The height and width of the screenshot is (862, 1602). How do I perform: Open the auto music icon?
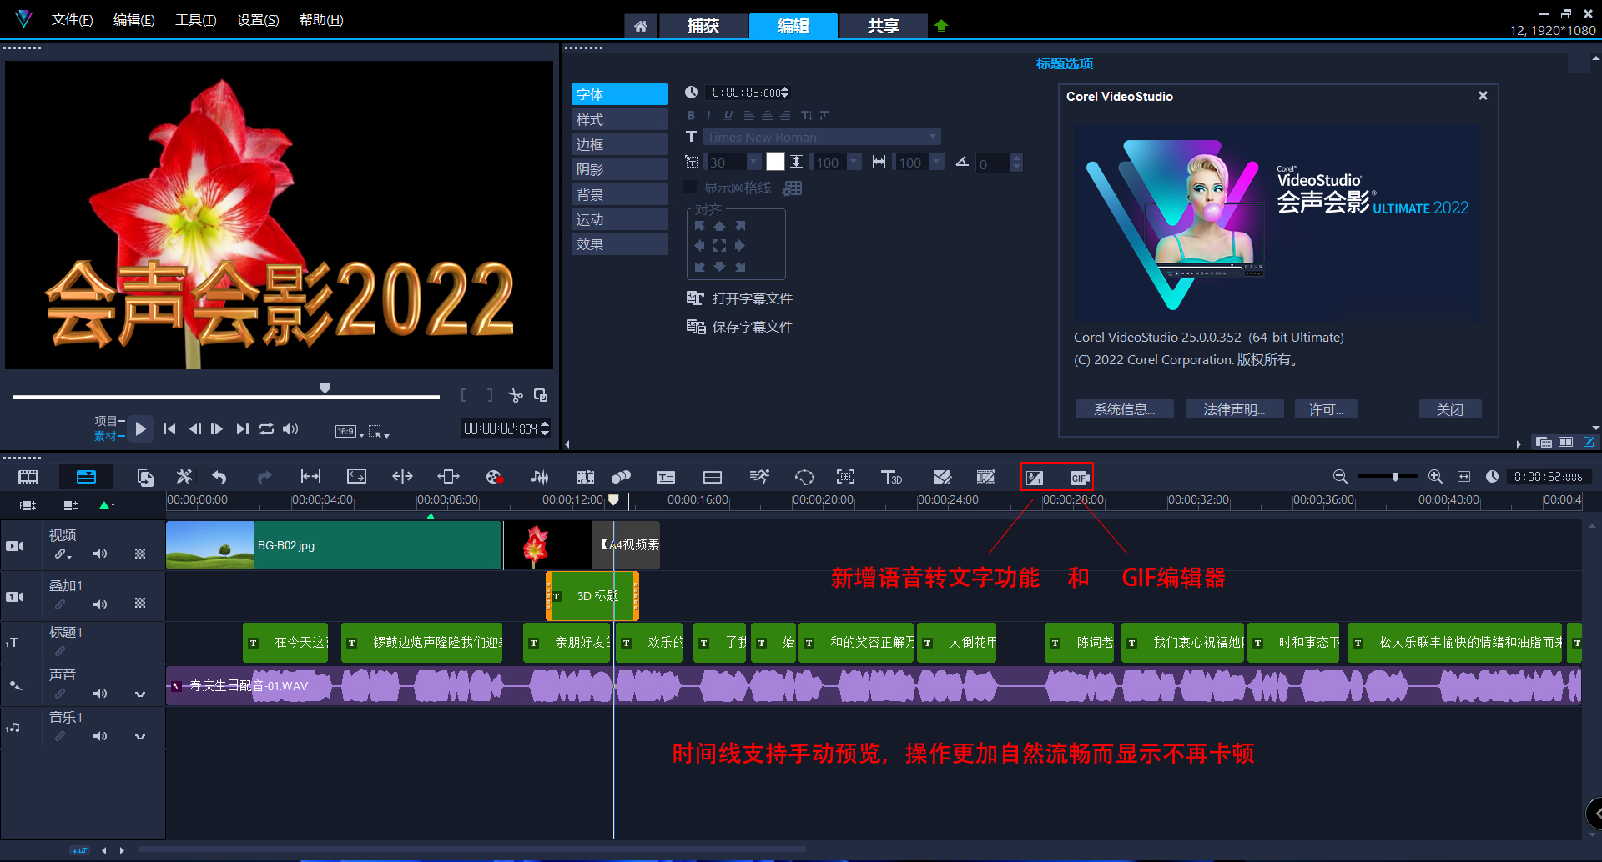[x=585, y=477]
